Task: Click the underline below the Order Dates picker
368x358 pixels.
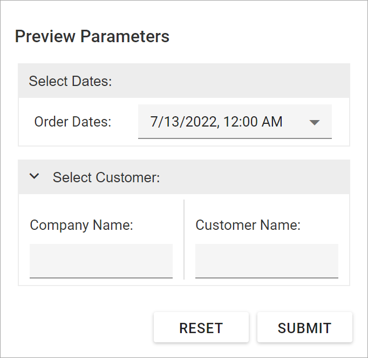Action: point(235,138)
